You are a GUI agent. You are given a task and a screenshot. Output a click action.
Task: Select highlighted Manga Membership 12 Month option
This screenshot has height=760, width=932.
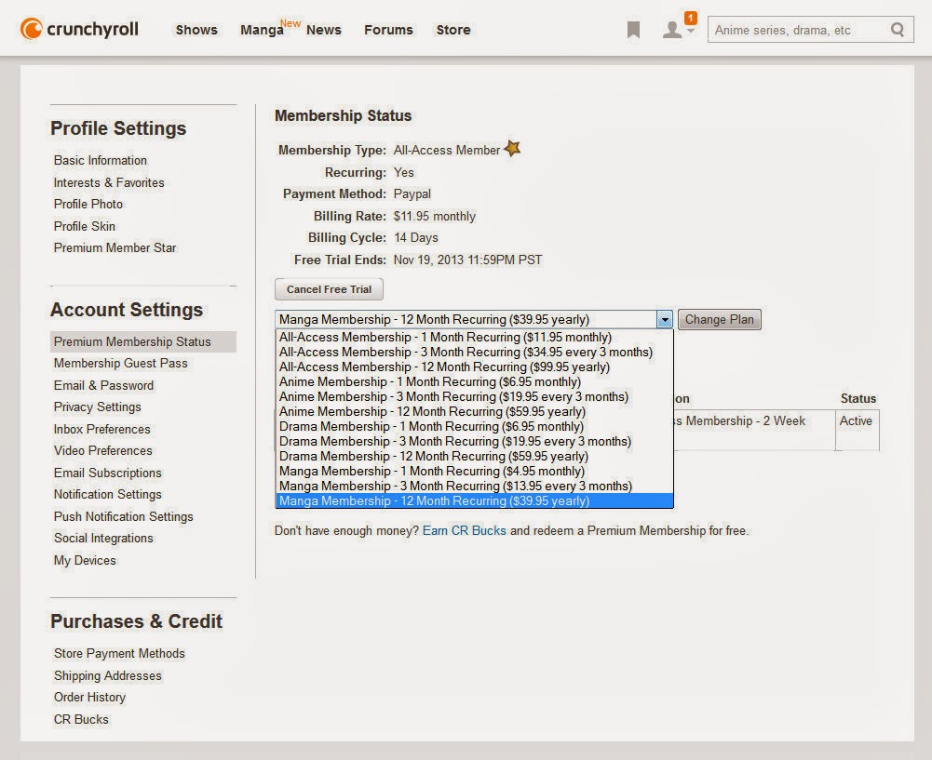[474, 500]
